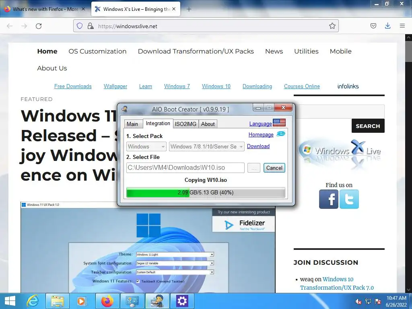
Task: Open the Windows Start button
Action: pos(10,301)
